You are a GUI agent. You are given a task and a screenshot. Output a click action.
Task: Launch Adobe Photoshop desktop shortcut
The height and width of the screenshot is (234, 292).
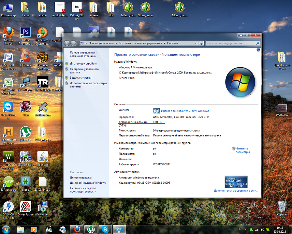(x=25, y=36)
